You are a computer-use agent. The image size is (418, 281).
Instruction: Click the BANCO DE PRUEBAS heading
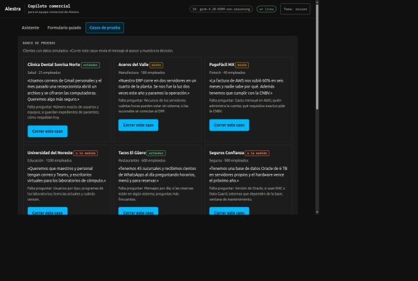pos(39,43)
